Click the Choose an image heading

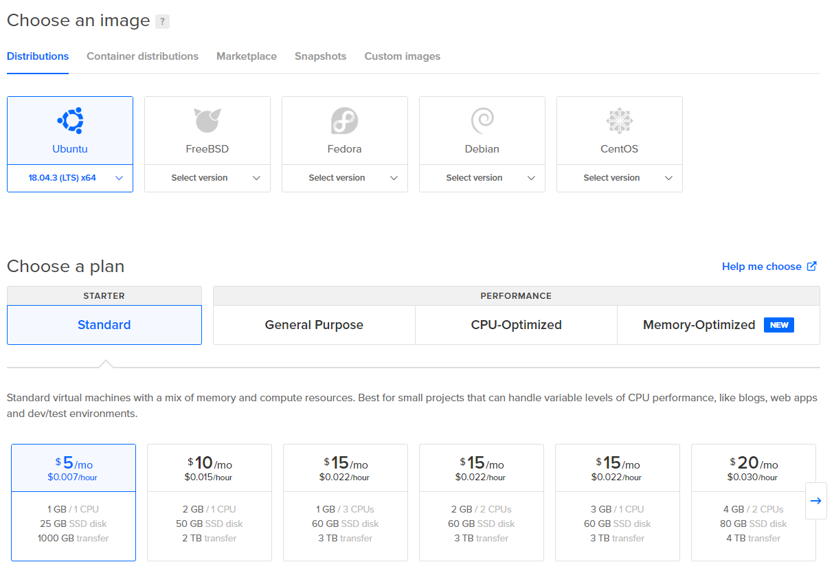[78, 21]
